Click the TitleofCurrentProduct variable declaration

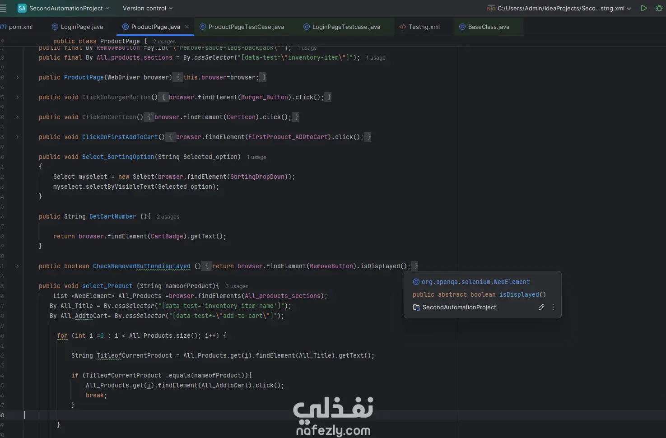(x=134, y=355)
